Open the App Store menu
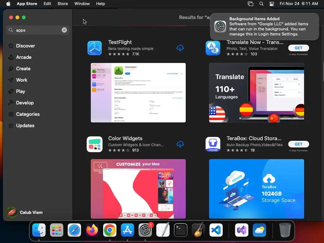This screenshot has height=243, width=324. pyautogui.click(x=27, y=3)
